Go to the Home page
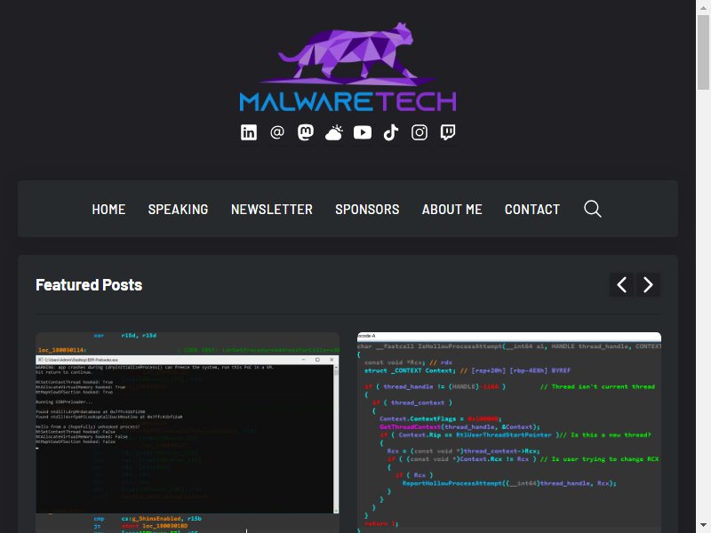711x533 pixels. (108, 210)
